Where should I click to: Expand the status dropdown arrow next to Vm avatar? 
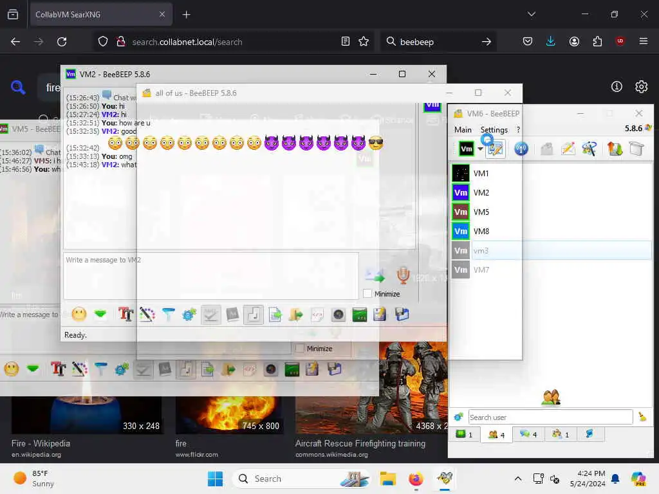click(480, 149)
